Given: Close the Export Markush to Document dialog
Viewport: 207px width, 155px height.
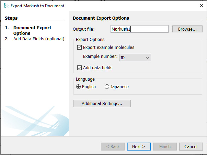Looking at the screenshot, I should [201, 6].
